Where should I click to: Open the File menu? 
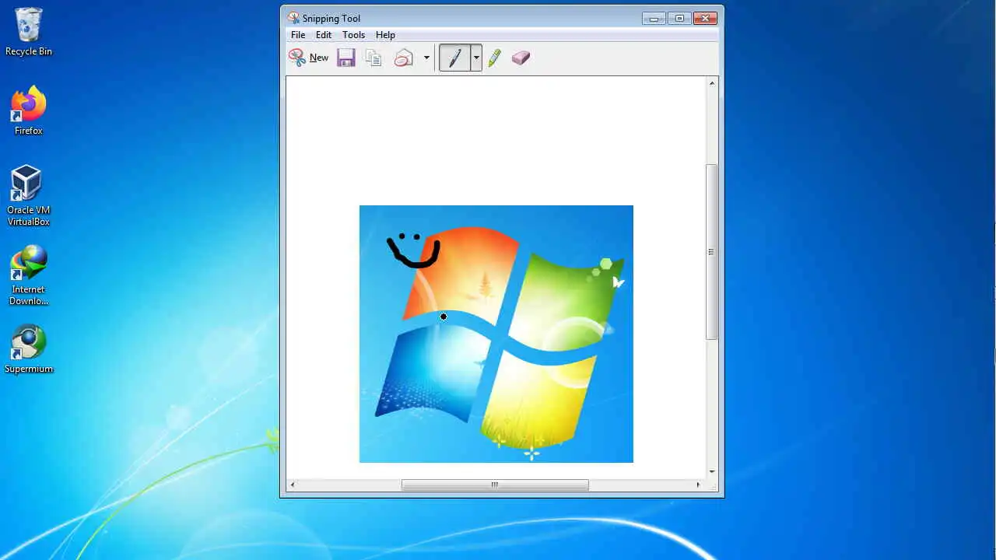tap(298, 35)
